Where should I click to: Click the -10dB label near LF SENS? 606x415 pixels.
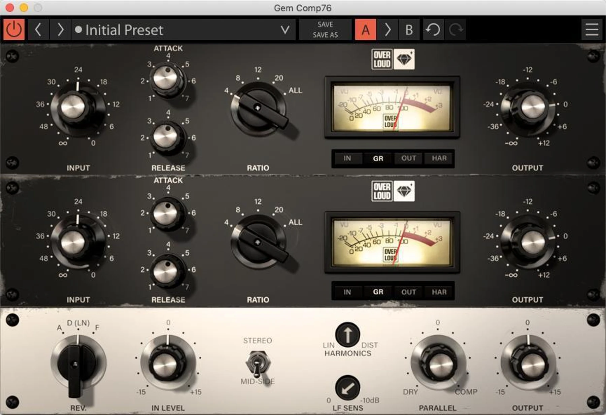(x=370, y=400)
